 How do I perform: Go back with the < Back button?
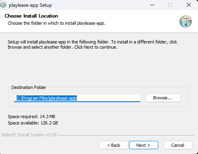113,145
